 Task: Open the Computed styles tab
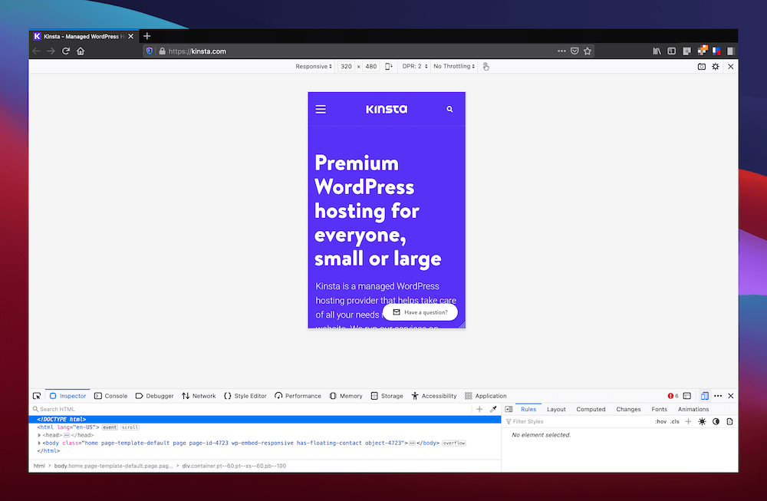tap(591, 409)
